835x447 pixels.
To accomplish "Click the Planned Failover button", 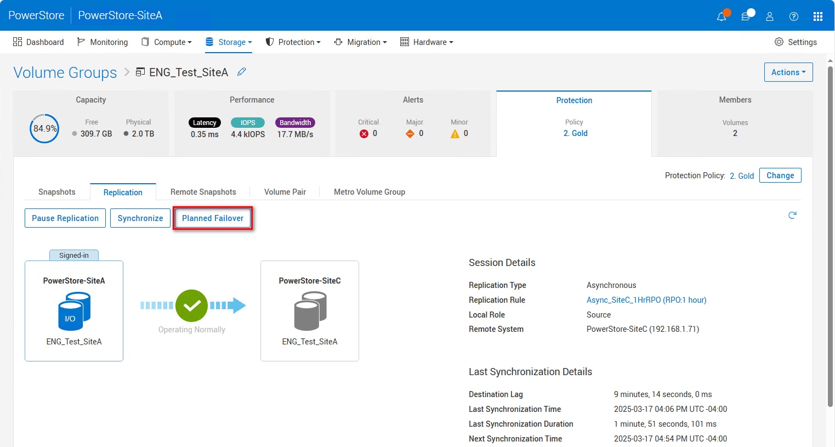I will 213,218.
